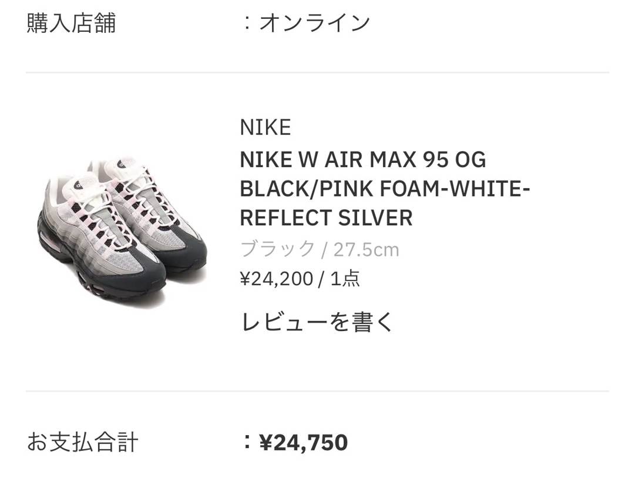
Task: Click the divider line above the order item
Action: pos(317,72)
